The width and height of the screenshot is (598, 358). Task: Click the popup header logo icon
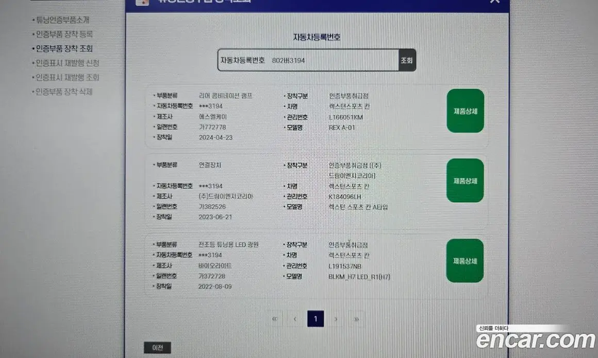[x=142, y=2]
